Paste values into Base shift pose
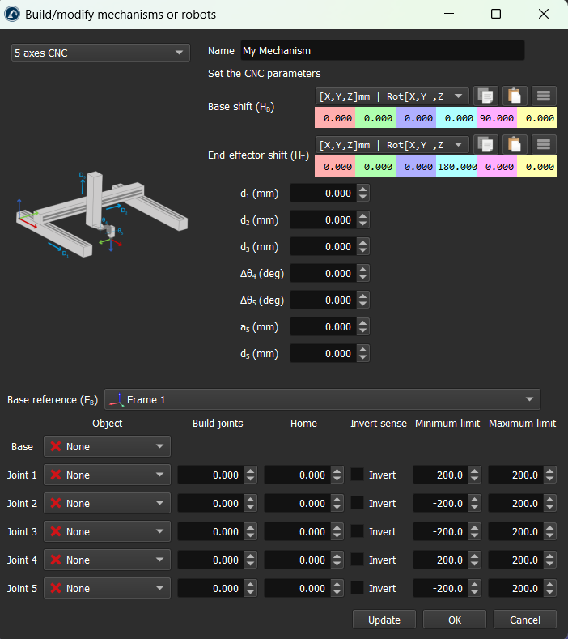The image size is (568, 639). [x=515, y=96]
